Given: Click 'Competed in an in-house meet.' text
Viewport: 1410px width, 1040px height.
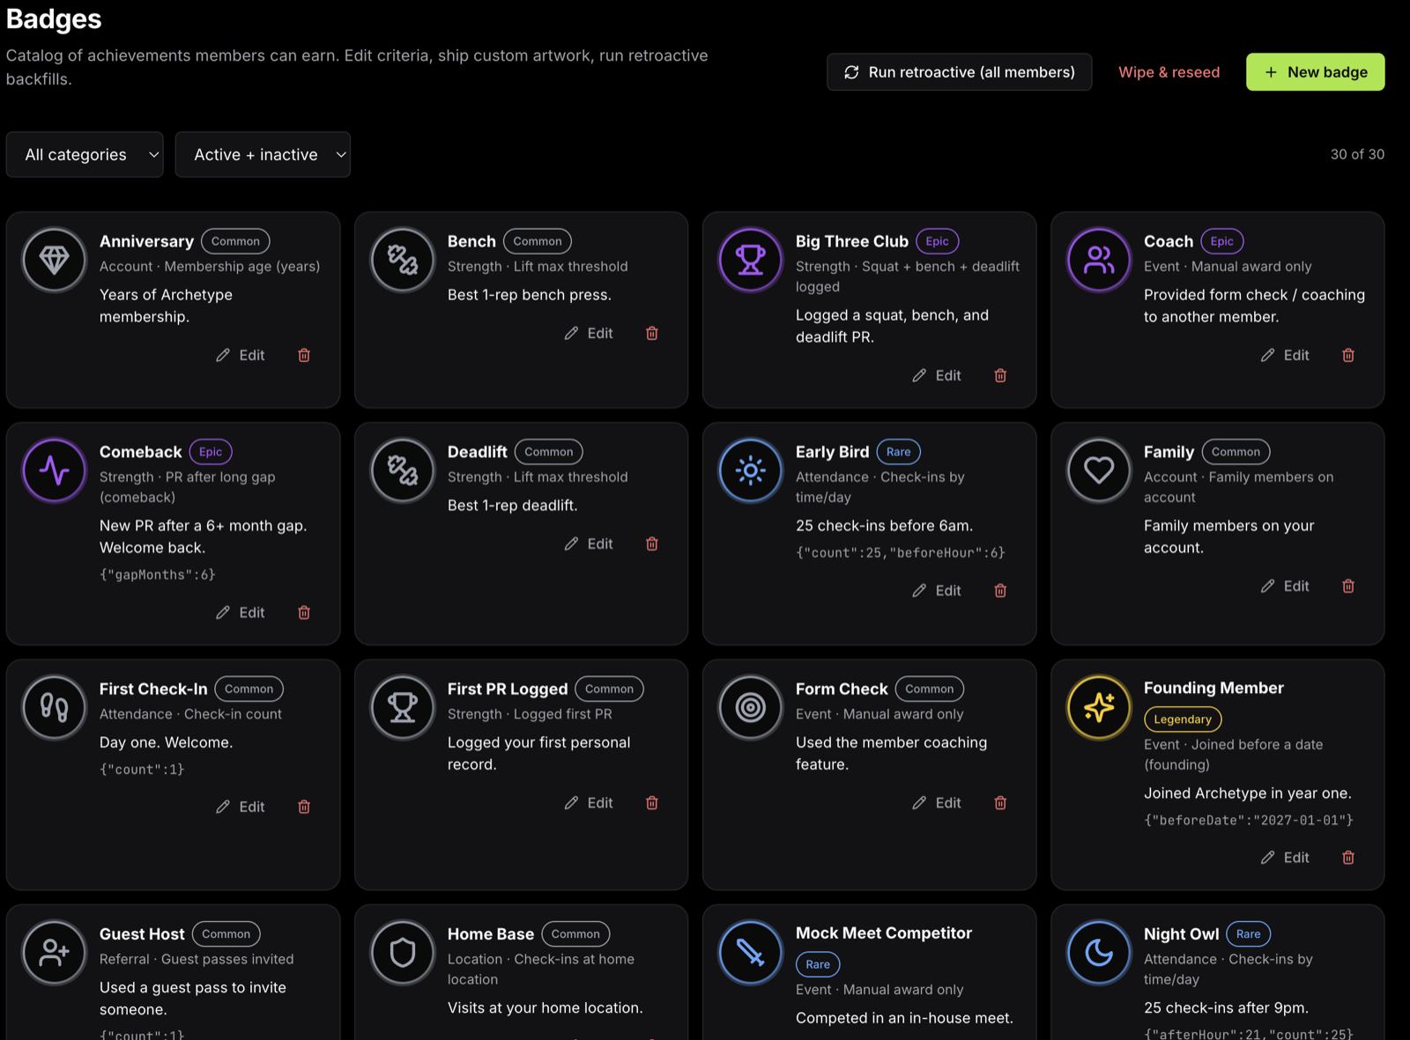Looking at the screenshot, I should click(x=904, y=1018).
